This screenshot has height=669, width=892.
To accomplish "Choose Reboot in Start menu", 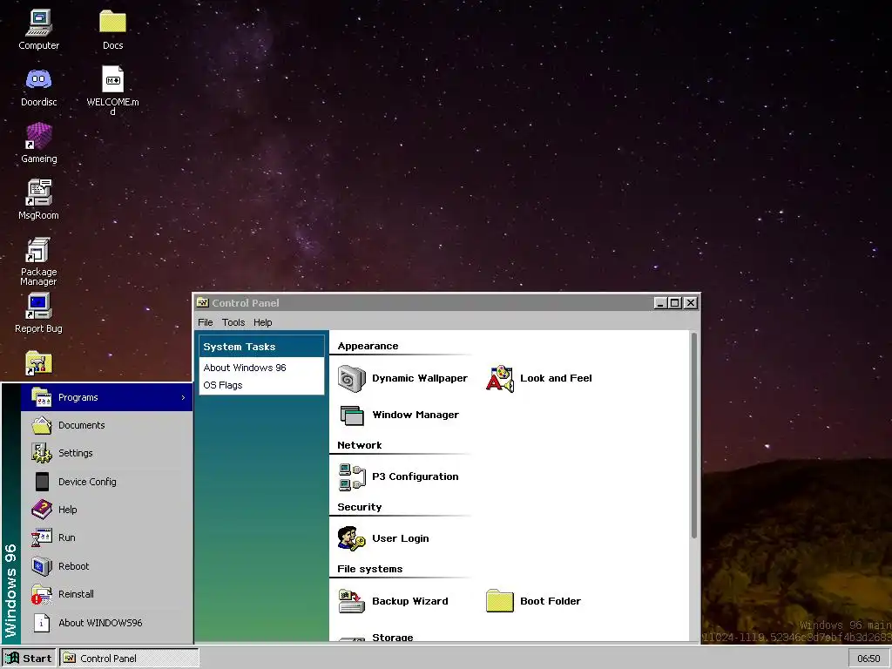I will tap(107, 566).
